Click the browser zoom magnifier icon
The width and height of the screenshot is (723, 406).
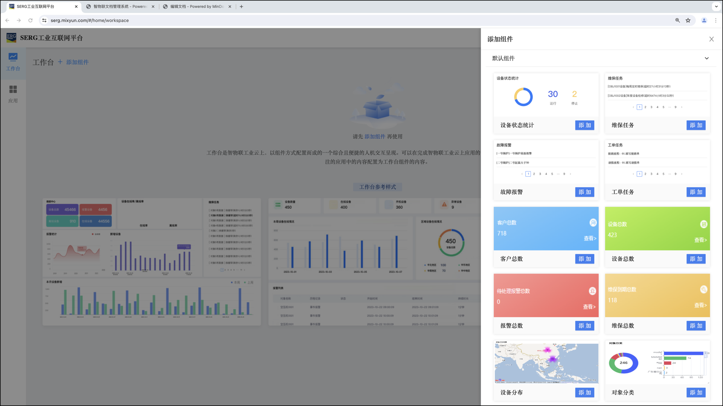click(677, 20)
